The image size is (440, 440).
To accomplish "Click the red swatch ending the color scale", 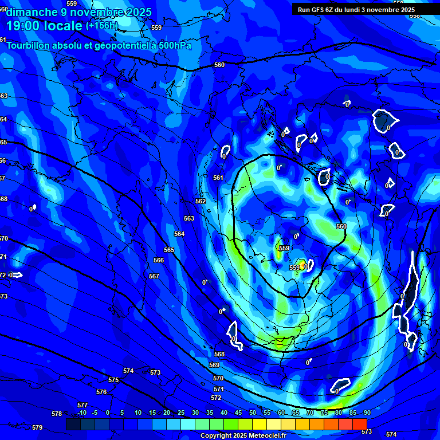I will (x=359, y=424).
